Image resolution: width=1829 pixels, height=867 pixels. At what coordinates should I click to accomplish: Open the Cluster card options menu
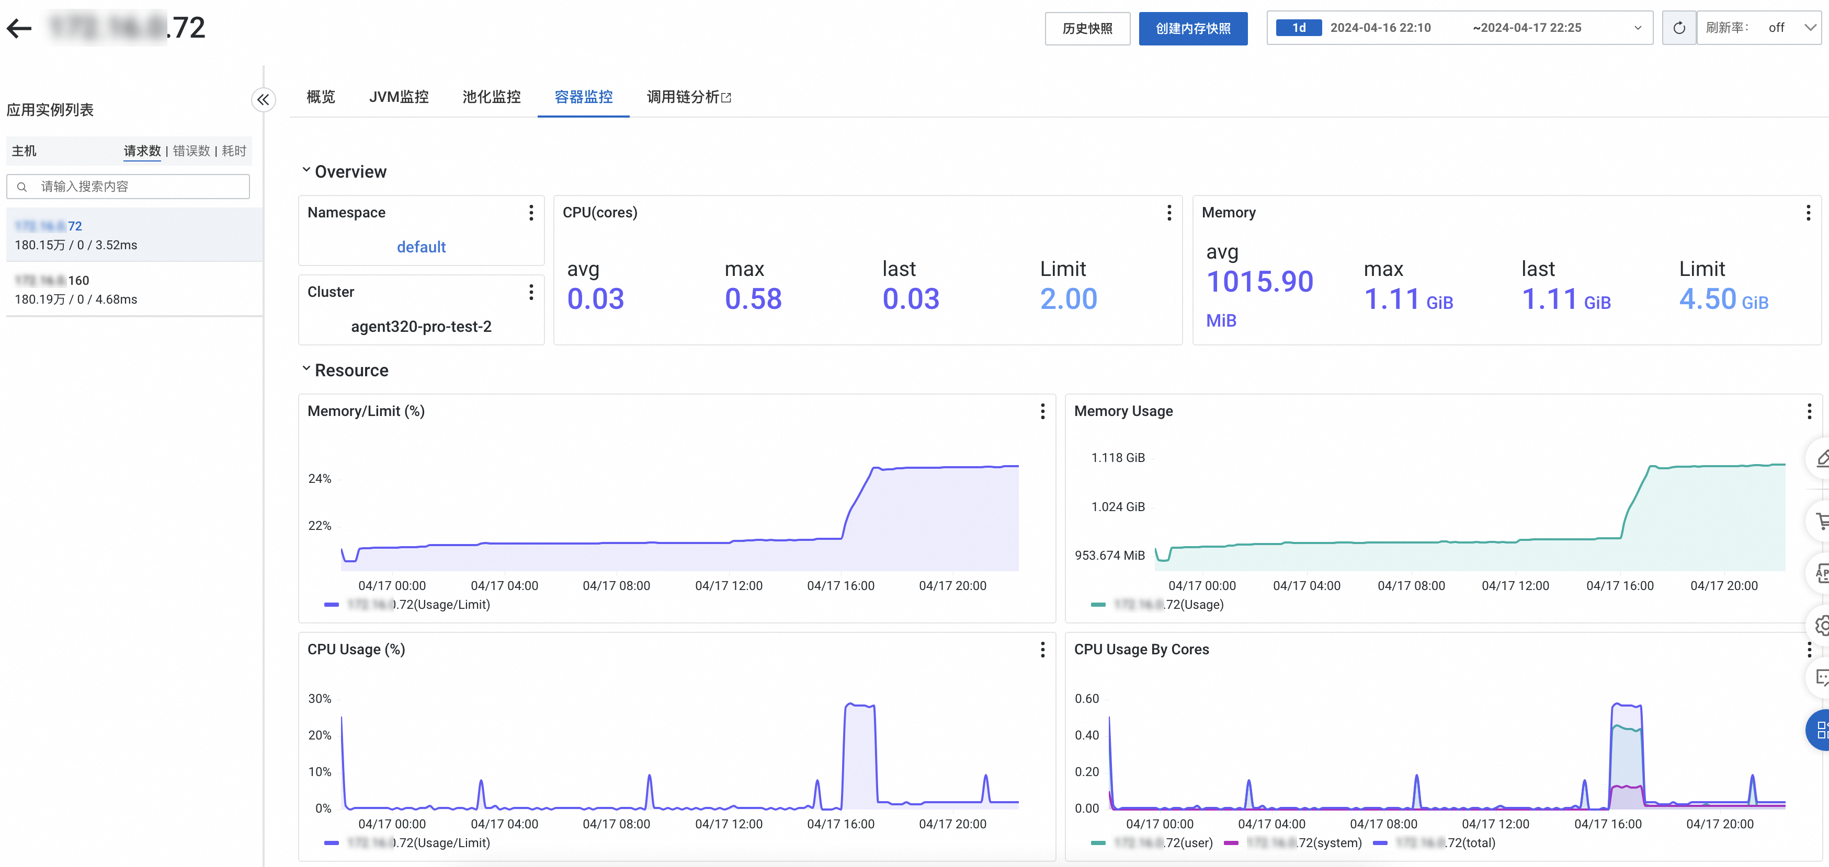[531, 292]
